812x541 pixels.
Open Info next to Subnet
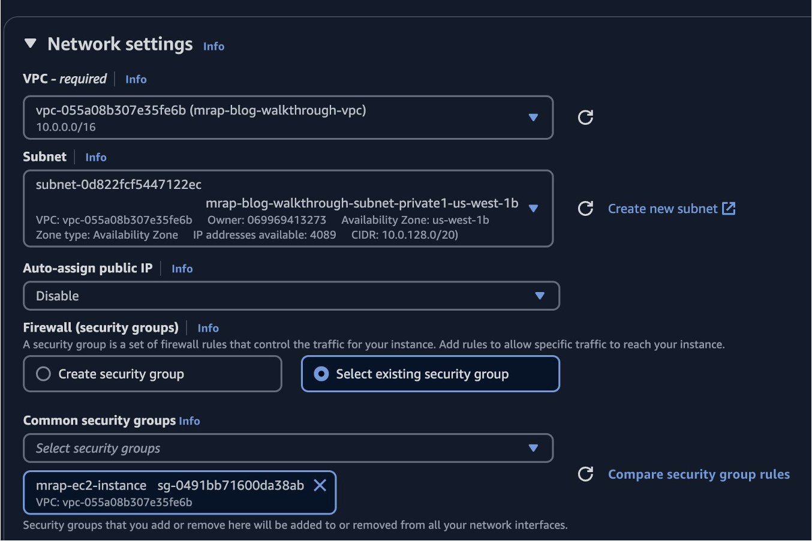pyautogui.click(x=95, y=157)
